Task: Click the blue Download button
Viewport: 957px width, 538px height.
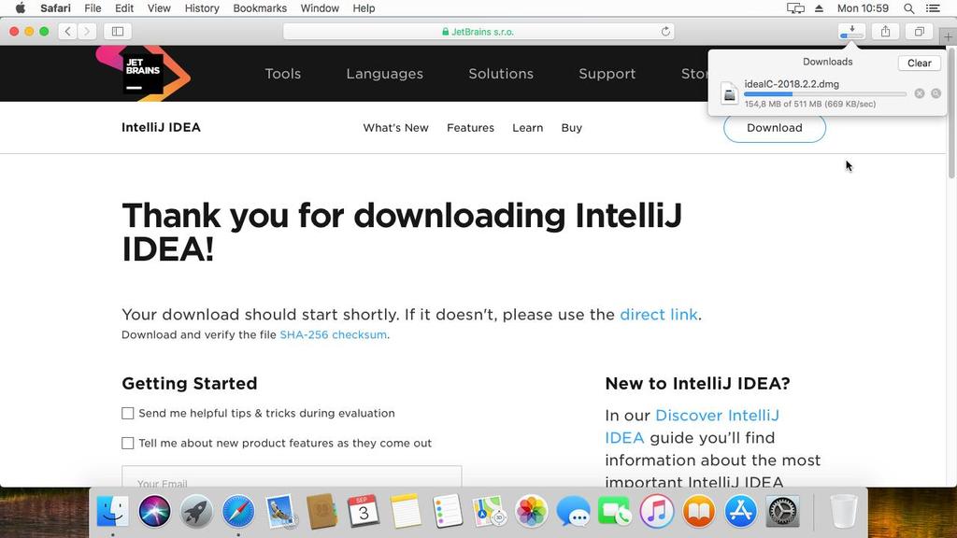Action: point(775,127)
